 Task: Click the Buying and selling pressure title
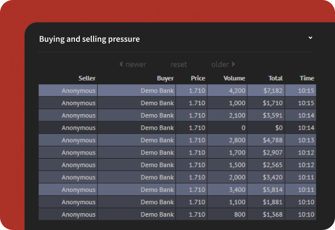pyautogui.click(x=89, y=39)
